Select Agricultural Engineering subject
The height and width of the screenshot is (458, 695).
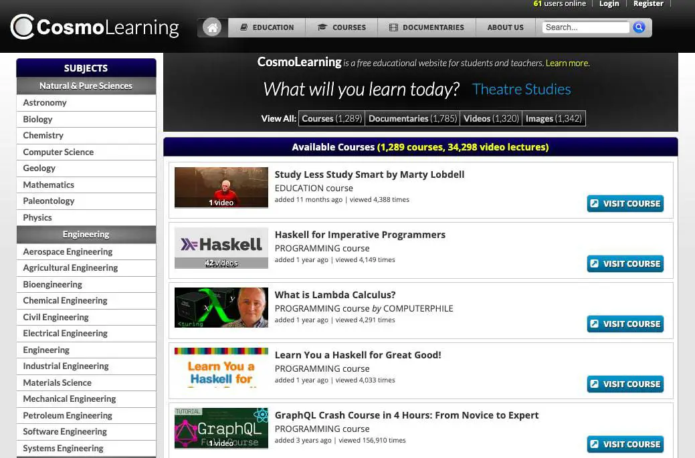click(x=86, y=268)
